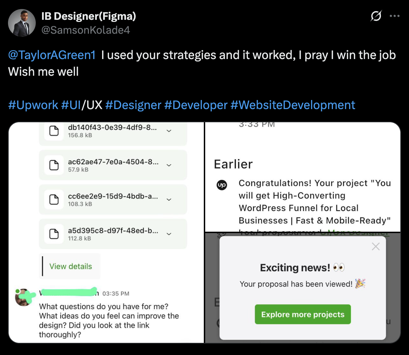
Task: Click the Explore more projects button
Action: [x=302, y=314]
